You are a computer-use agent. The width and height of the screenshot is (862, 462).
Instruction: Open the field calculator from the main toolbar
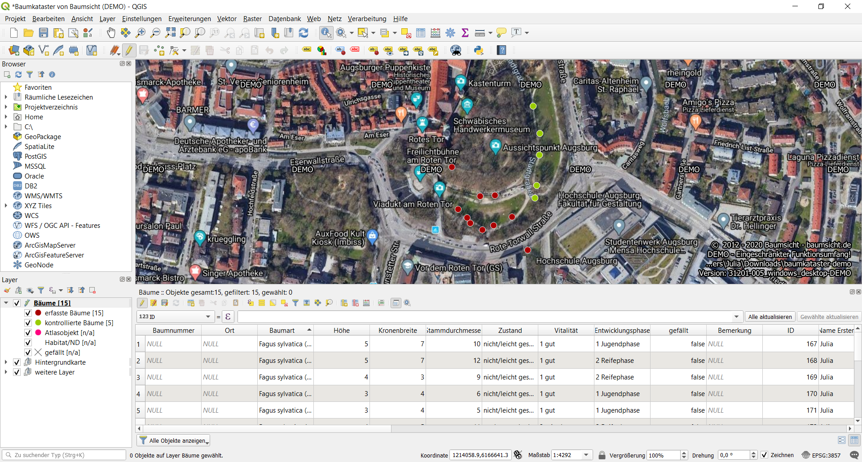(435, 33)
